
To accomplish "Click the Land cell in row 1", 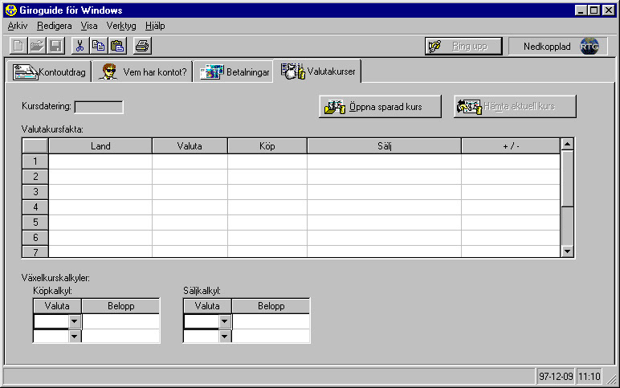I will coord(100,161).
